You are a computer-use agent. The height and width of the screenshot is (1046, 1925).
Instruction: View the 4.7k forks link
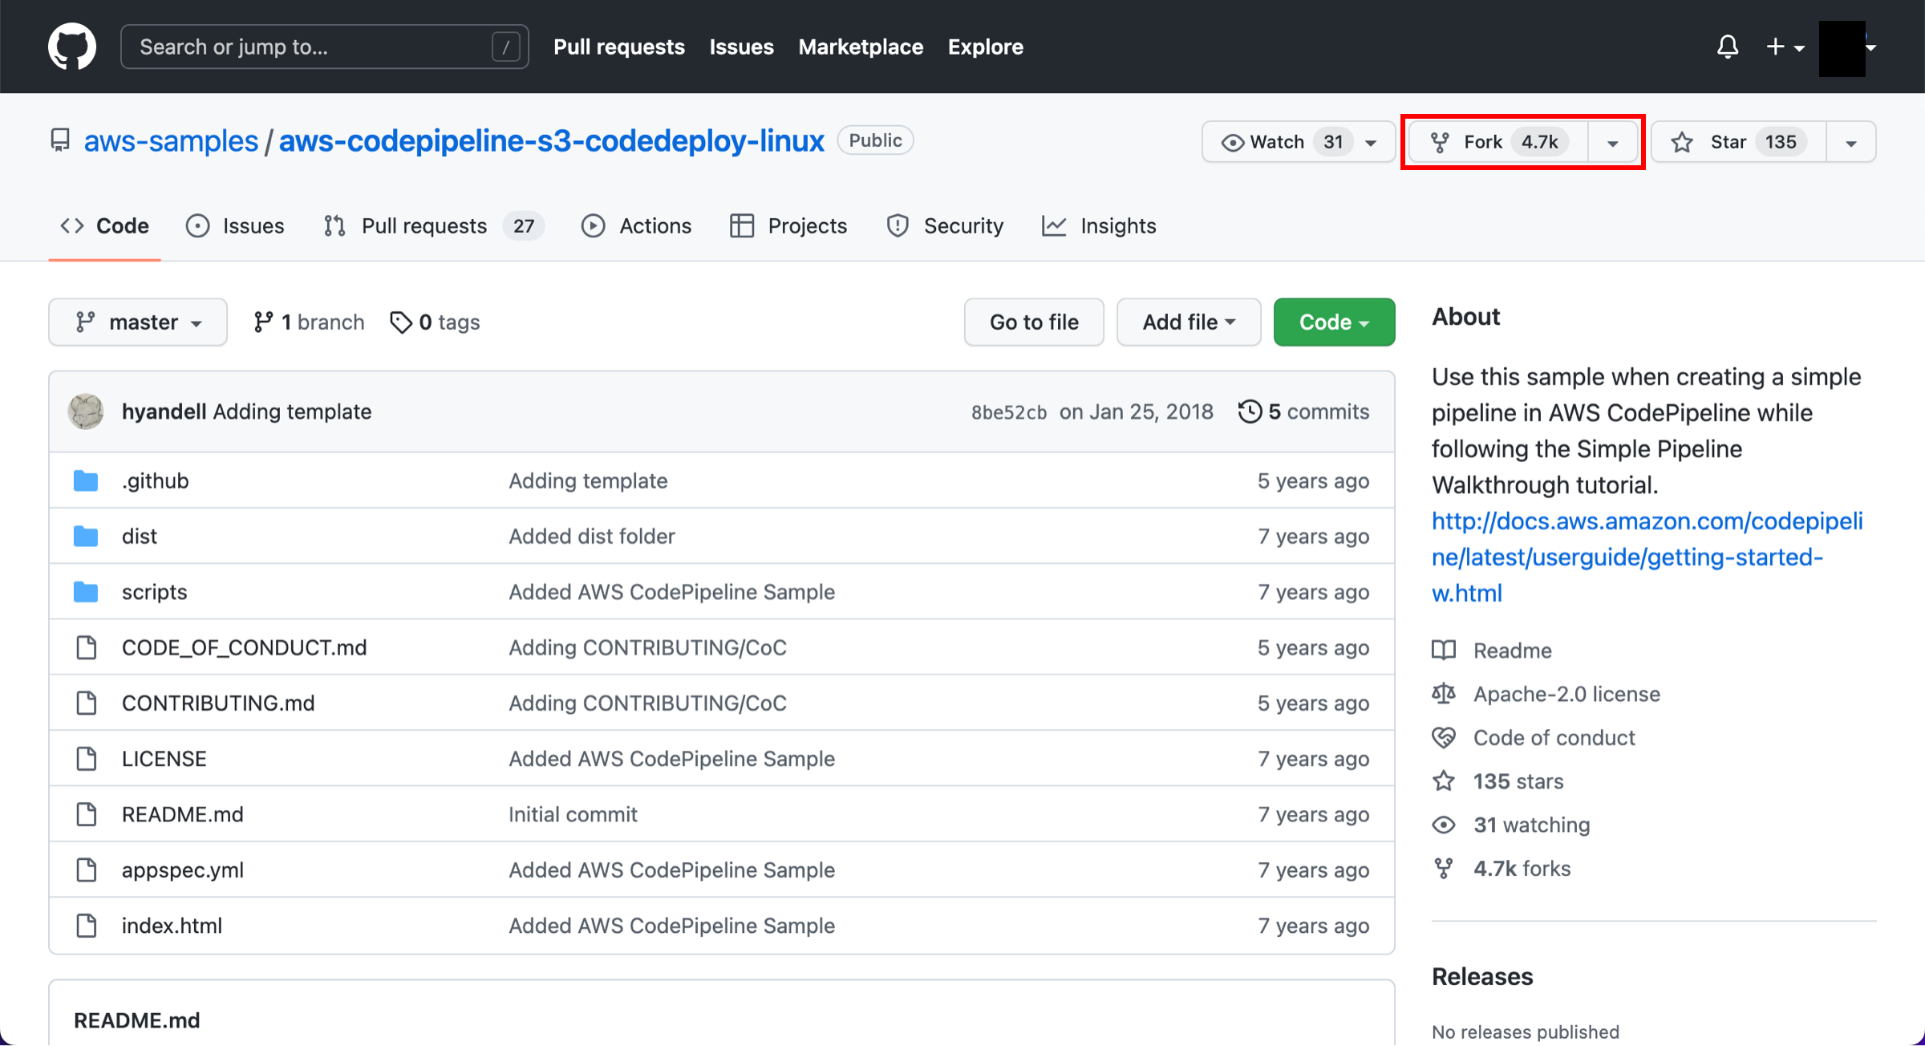pyautogui.click(x=1522, y=869)
